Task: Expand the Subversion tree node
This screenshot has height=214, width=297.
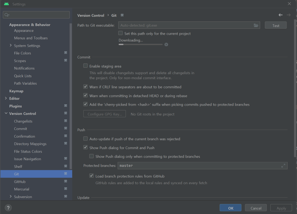Action: (x=10, y=196)
